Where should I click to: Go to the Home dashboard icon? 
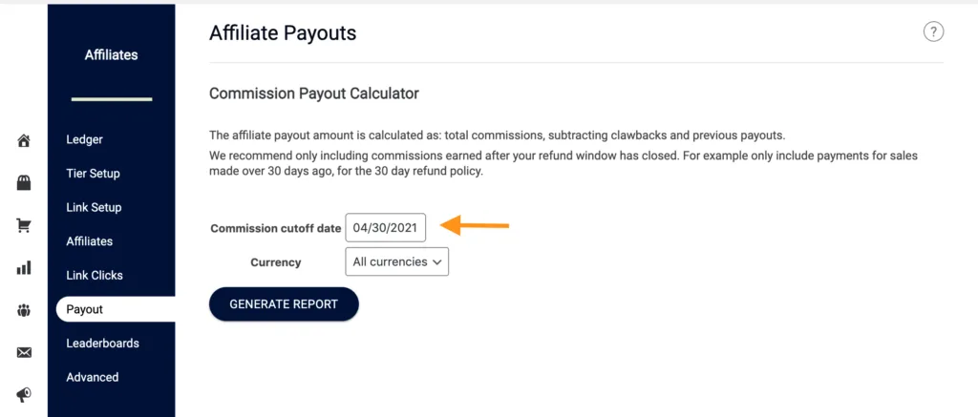point(24,141)
